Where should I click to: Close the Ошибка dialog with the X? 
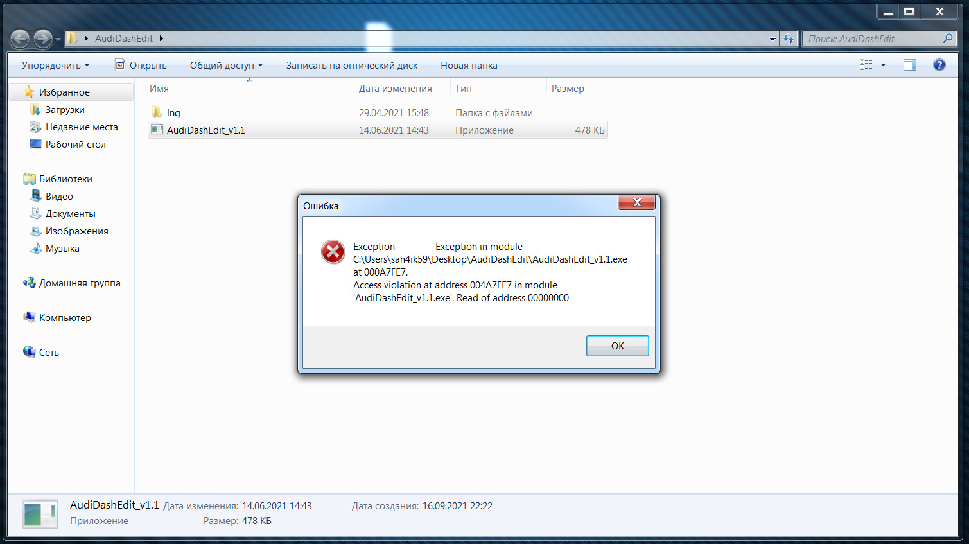(636, 202)
